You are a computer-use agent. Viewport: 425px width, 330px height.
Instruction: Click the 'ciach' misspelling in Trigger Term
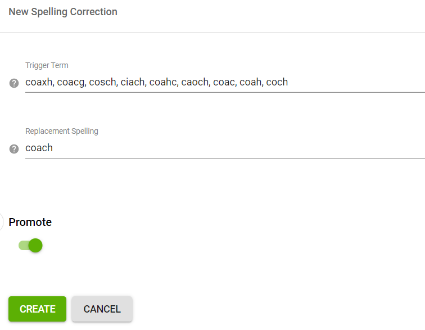pos(133,82)
